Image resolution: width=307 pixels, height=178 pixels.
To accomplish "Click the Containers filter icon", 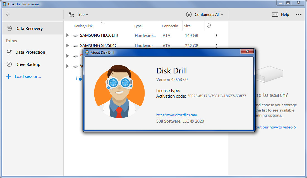I will pyautogui.click(x=189, y=14).
